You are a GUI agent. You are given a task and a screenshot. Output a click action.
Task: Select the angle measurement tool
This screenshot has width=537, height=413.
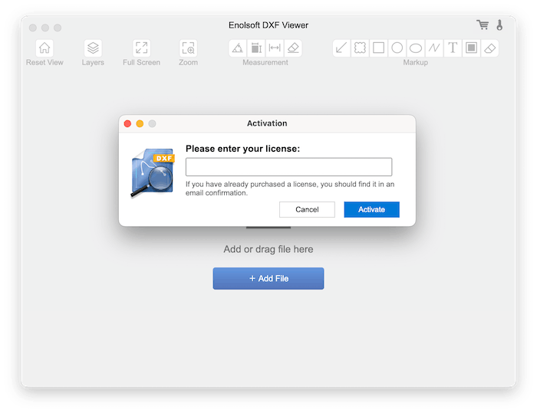point(238,48)
